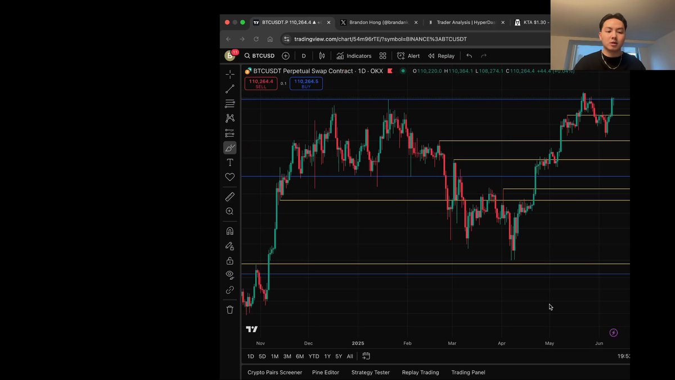This screenshot has height=380, width=675.
Task: Open the Crypto Pairs Screener tab
Action: pyautogui.click(x=274, y=373)
